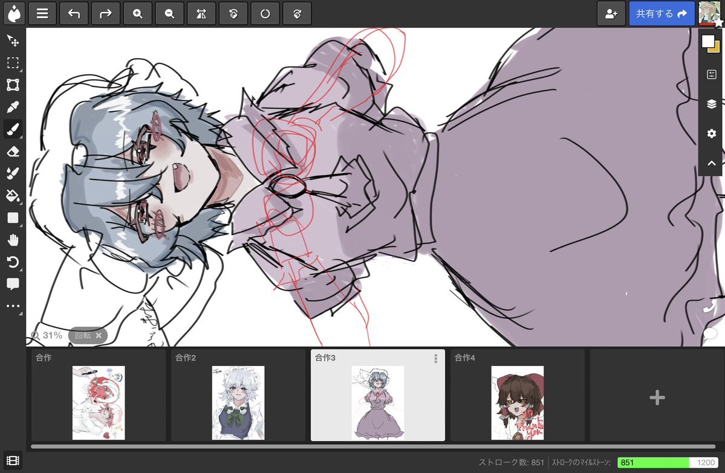The image size is (725, 473).
Task: Select the rectangular Selection tool
Action: click(x=13, y=63)
